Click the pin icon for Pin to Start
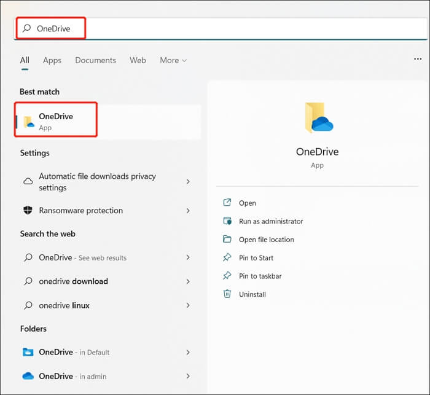Screen dimensions: 430x395 click(x=227, y=258)
